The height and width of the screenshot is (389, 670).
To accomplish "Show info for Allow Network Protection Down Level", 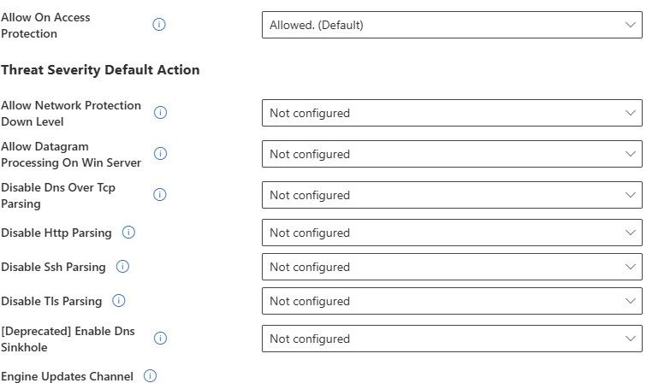I will [159, 113].
